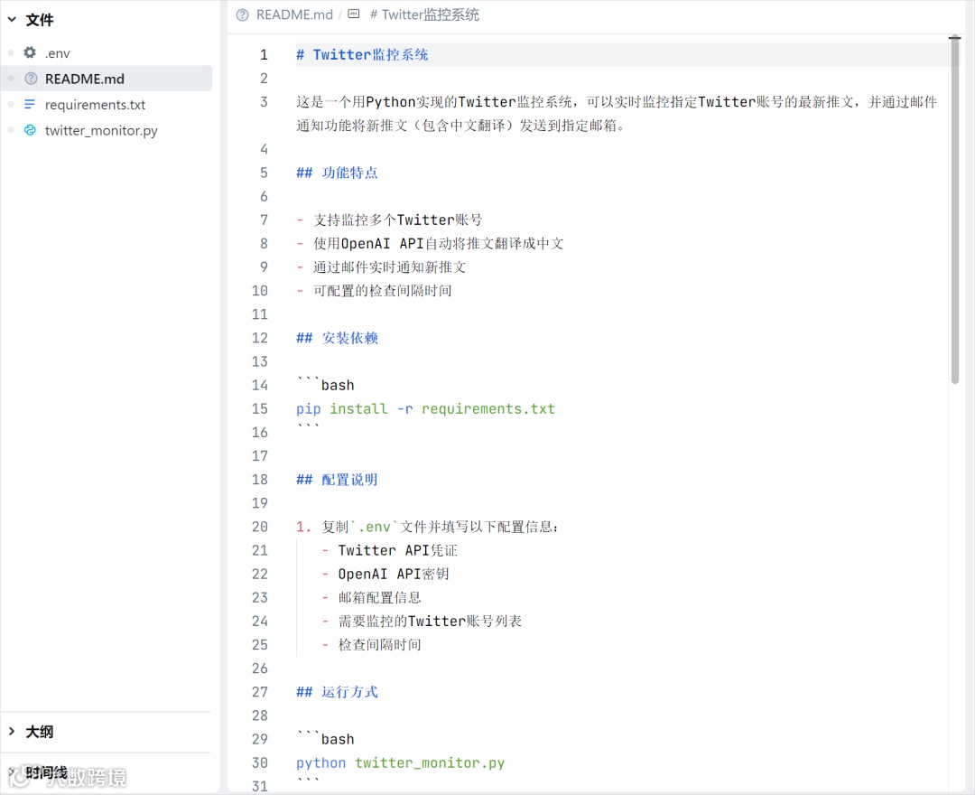Click the lines icon beside requirements.txt

click(30, 104)
